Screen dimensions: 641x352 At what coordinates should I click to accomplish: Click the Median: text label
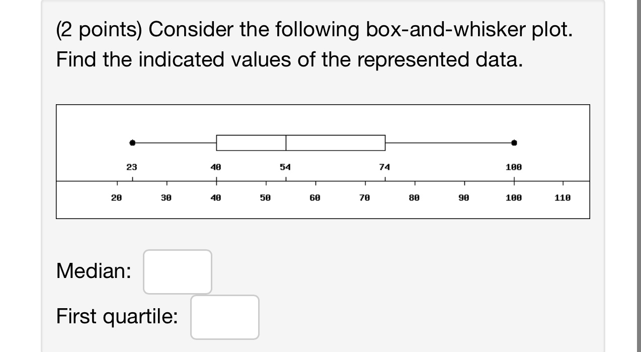click(x=93, y=271)
